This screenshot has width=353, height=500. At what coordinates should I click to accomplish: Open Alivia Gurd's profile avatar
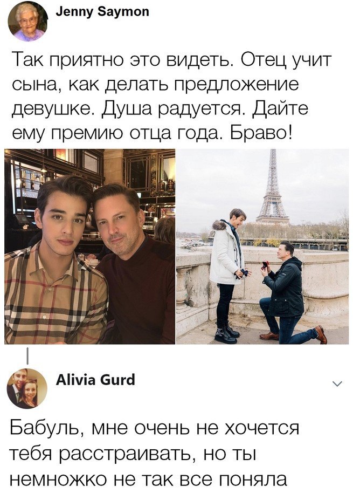click(x=27, y=389)
